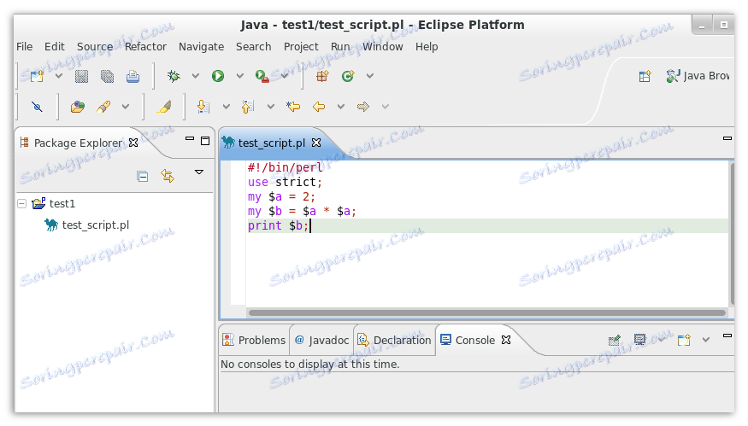This screenshot has width=748, height=426.
Task: Open the Search menu
Action: click(x=253, y=47)
